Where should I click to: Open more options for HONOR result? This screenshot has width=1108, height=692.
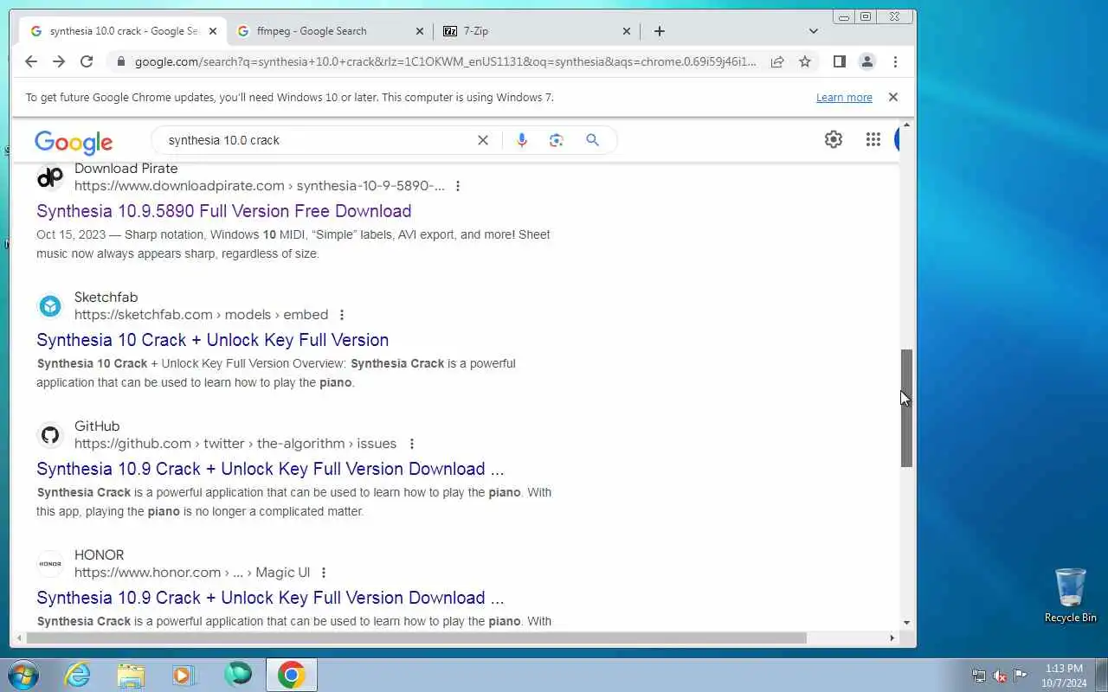[x=324, y=573]
